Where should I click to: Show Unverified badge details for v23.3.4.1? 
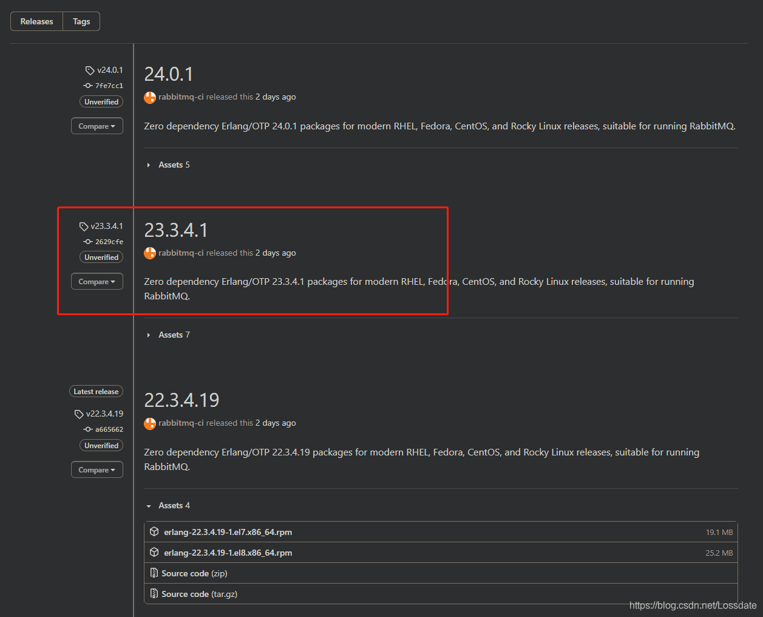coord(101,257)
